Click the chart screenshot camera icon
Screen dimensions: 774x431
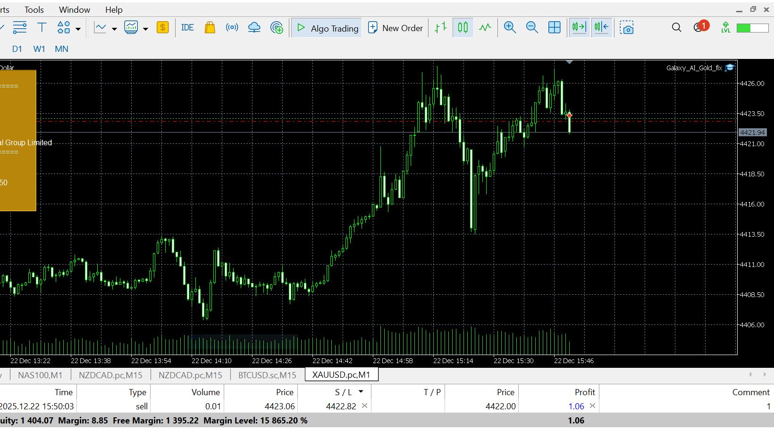(x=627, y=28)
